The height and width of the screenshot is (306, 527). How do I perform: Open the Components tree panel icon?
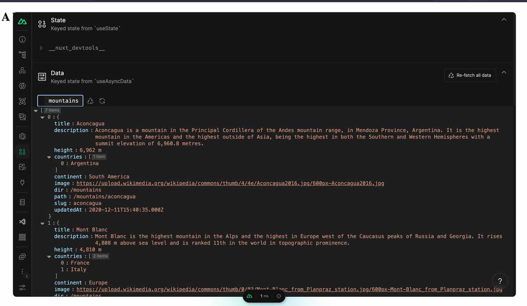coord(22,54)
